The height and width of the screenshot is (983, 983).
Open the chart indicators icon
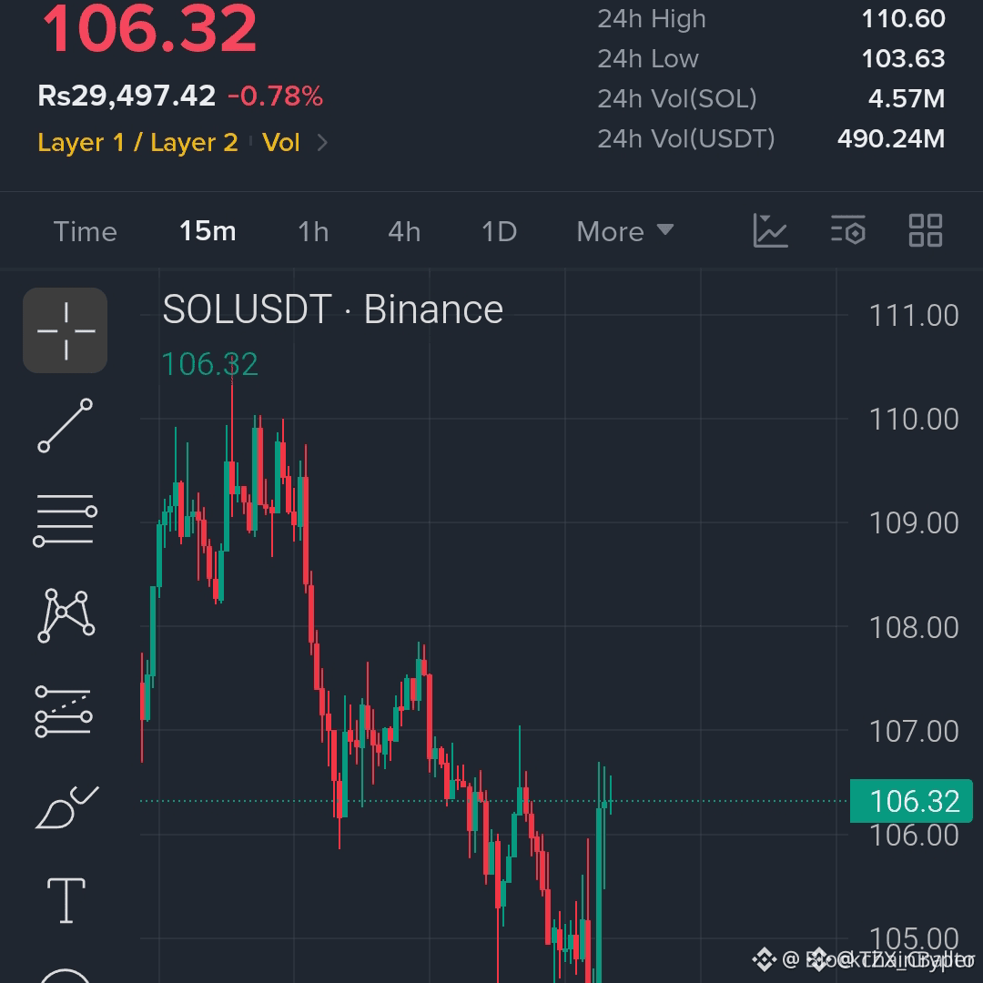[771, 230]
